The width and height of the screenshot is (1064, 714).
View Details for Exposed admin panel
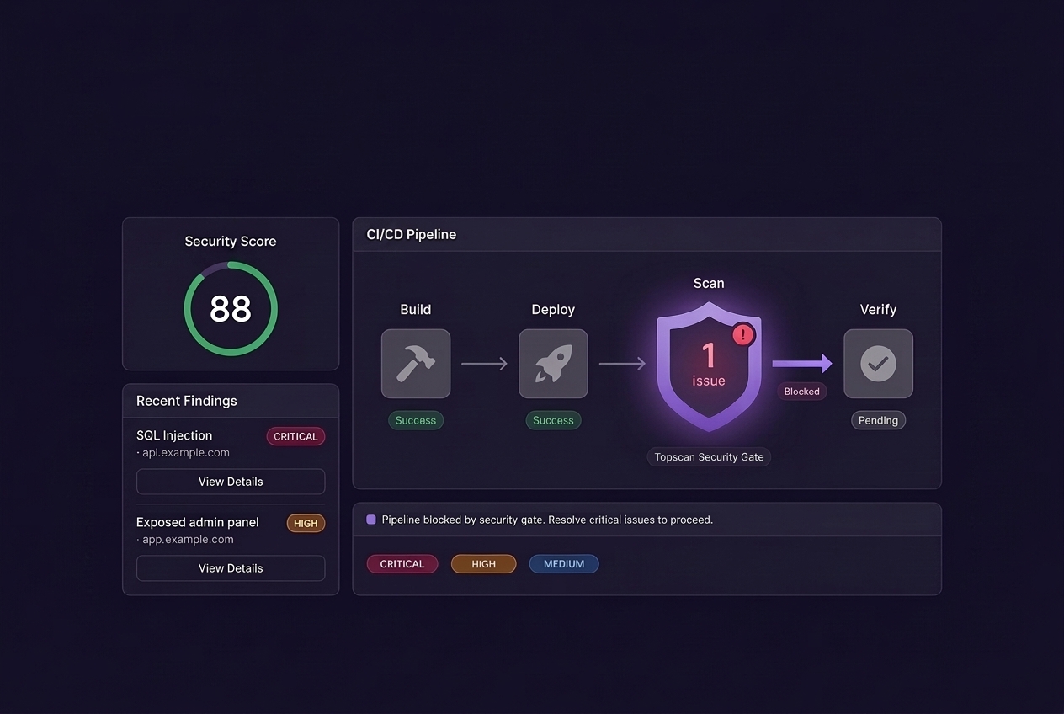coord(231,568)
